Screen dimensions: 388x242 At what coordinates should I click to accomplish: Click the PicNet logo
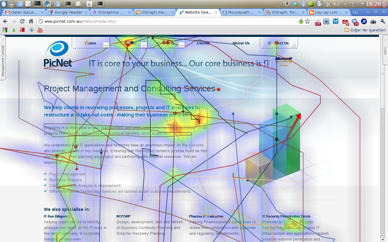58,54
